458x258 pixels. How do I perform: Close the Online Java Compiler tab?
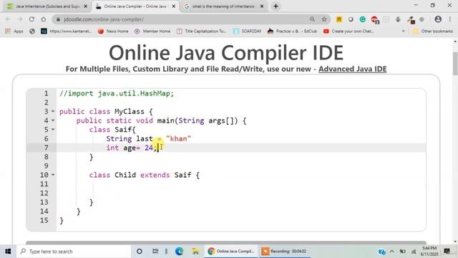[x=174, y=6]
